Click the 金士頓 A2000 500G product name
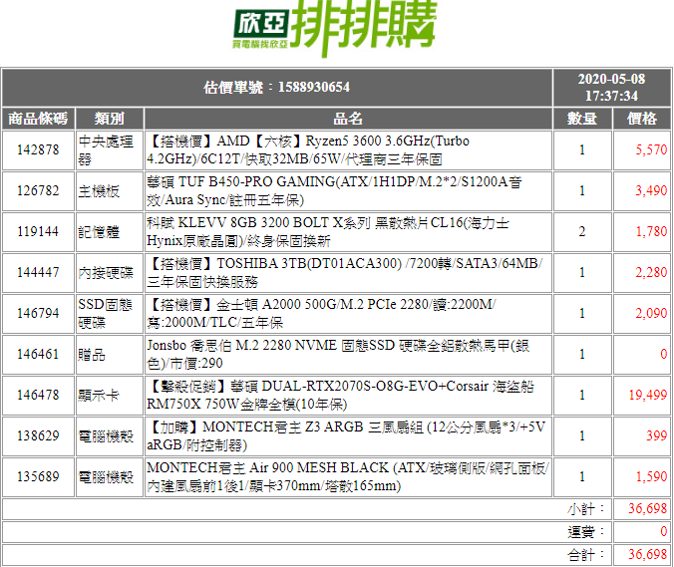The width and height of the screenshot is (674, 567). pyautogui.click(x=321, y=314)
